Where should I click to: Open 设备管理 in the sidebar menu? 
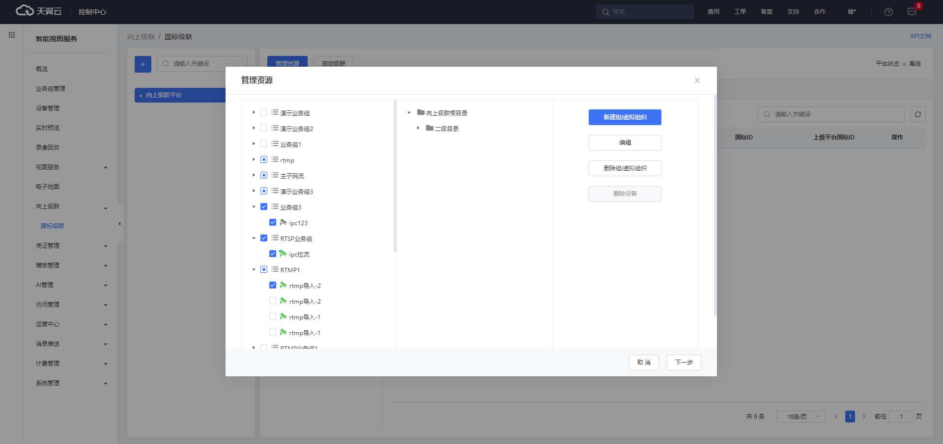pos(48,108)
